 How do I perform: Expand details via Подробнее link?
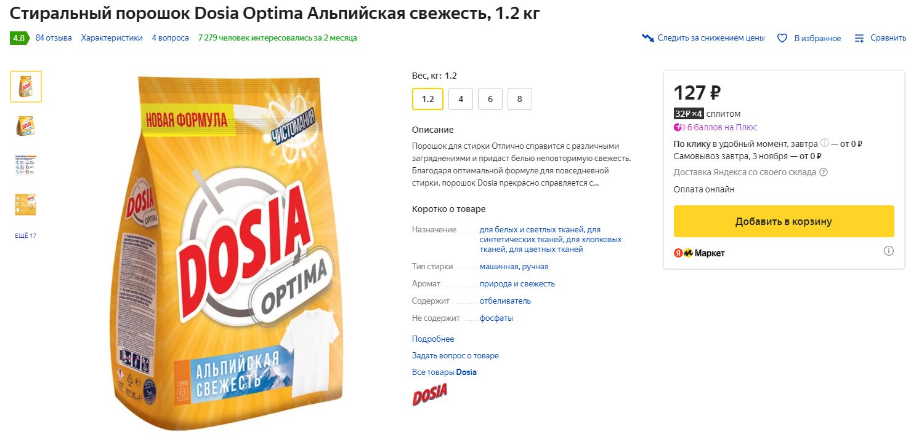tap(433, 339)
